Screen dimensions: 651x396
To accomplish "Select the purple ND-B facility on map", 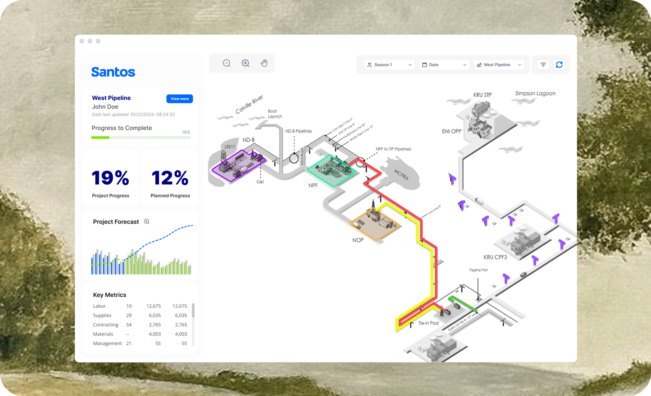I will tap(238, 165).
